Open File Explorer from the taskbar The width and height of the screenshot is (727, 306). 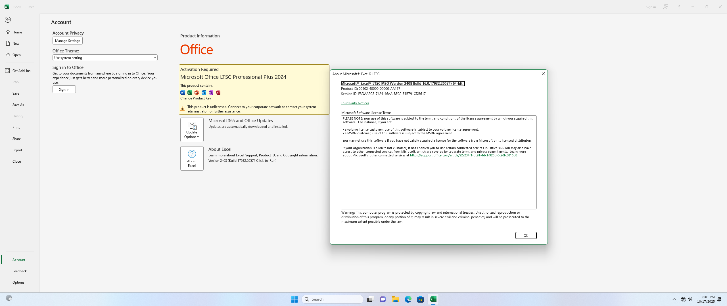point(395,299)
